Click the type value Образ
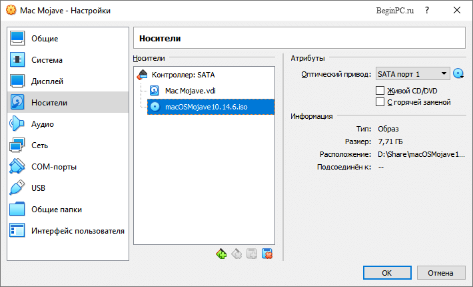 pos(388,129)
